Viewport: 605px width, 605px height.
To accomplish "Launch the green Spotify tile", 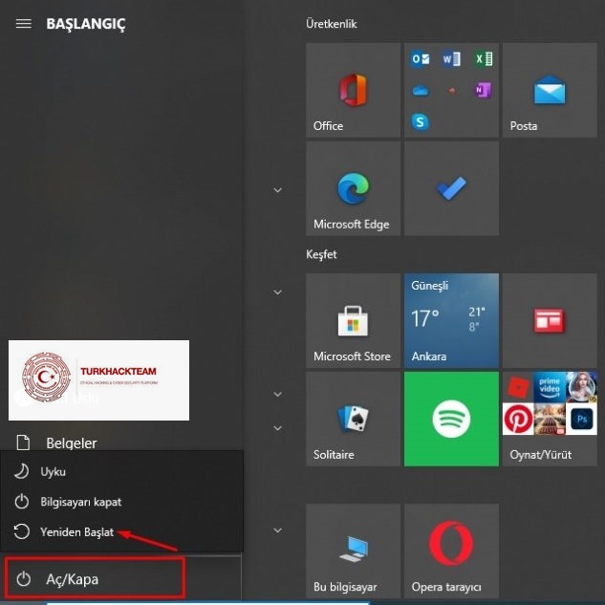I will click(x=451, y=419).
